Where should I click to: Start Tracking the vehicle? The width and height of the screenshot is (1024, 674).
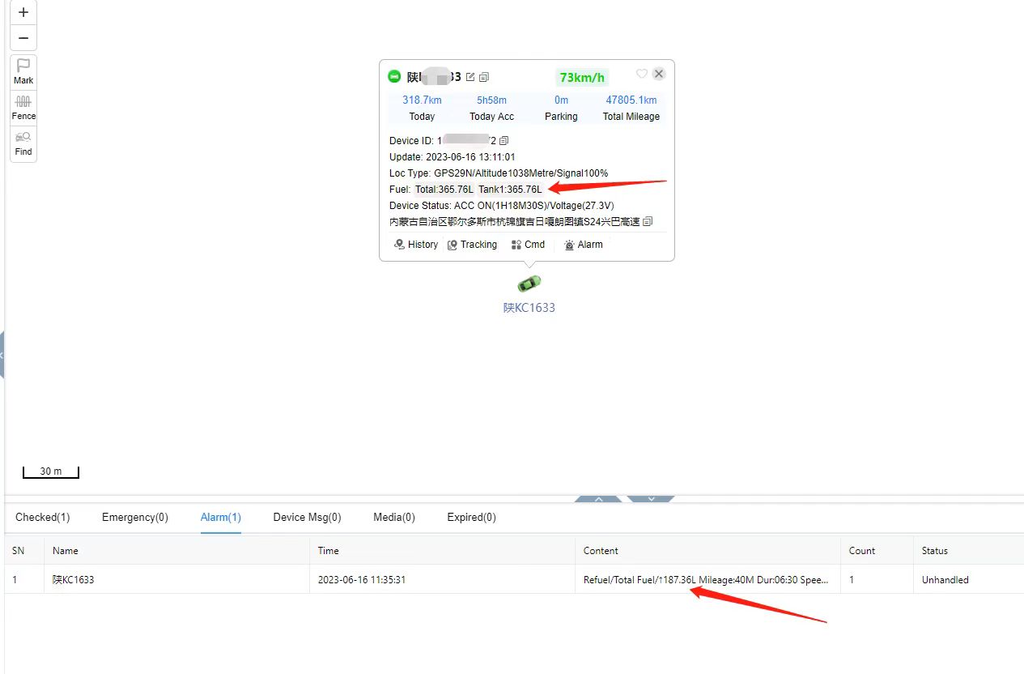(472, 245)
